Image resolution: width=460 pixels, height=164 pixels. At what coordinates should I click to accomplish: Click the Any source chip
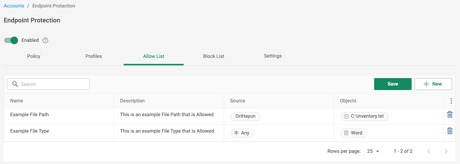(242, 133)
